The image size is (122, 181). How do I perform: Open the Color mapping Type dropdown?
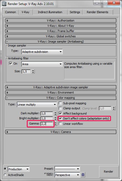(x=37, y=105)
